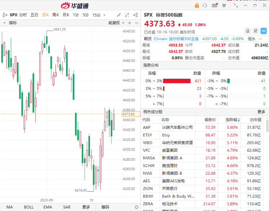Sort by 最新价 column header
Image resolution: width=270 pixels, height=211 pixels.
tap(210, 120)
